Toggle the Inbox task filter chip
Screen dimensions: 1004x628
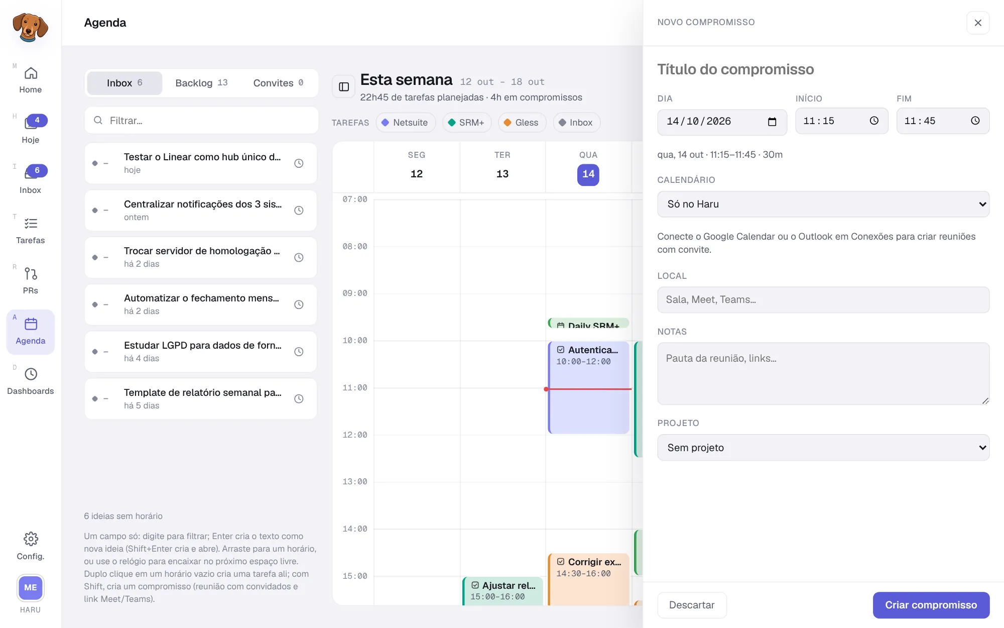(x=576, y=123)
